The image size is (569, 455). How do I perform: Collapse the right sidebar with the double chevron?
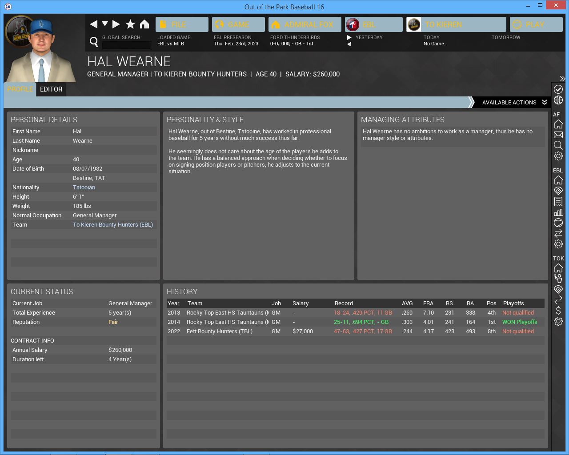click(562, 79)
